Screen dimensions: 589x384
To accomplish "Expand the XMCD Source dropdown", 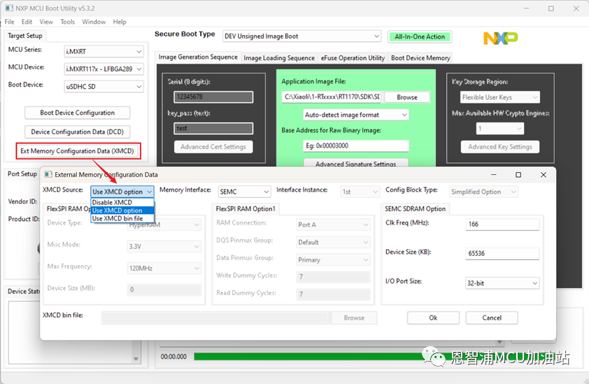I will [122, 192].
